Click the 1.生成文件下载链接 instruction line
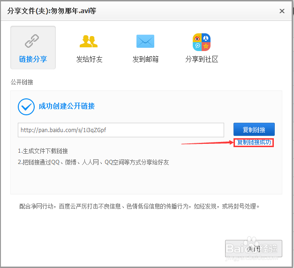 [x=43, y=151]
